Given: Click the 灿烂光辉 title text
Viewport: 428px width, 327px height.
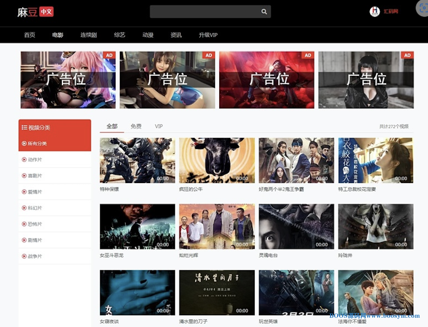Looking at the screenshot, I should pos(189,255).
